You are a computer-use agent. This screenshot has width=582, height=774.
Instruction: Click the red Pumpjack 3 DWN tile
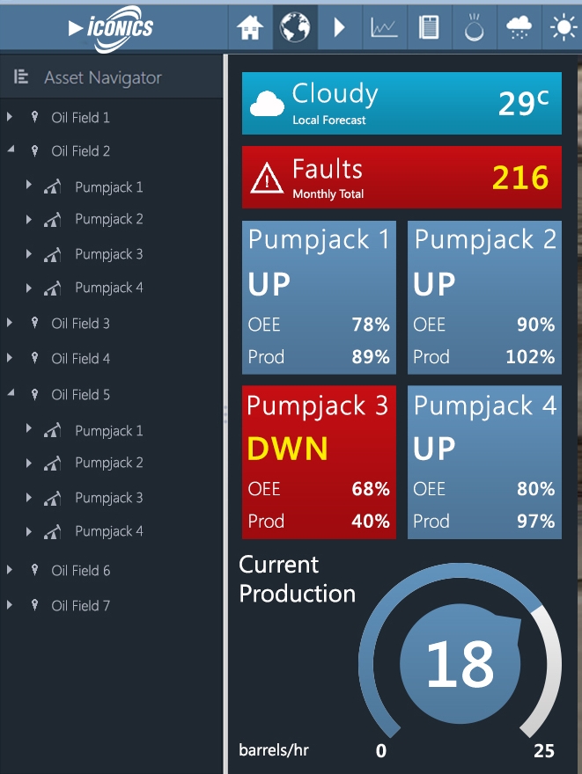tap(319, 462)
